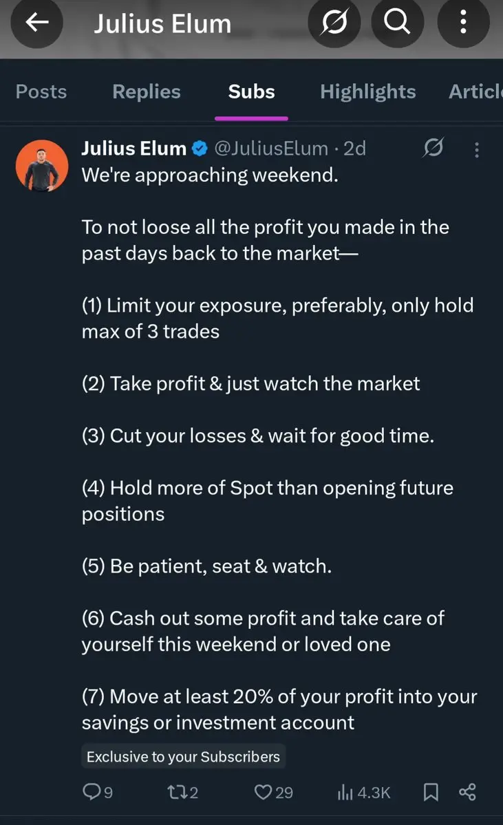Open search with the magnifier icon
503x825 pixels.
[x=397, y=22]
